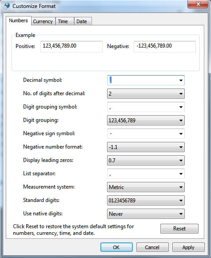Click the Reset button
Screen dimensions: 211x258
[179, 229]
